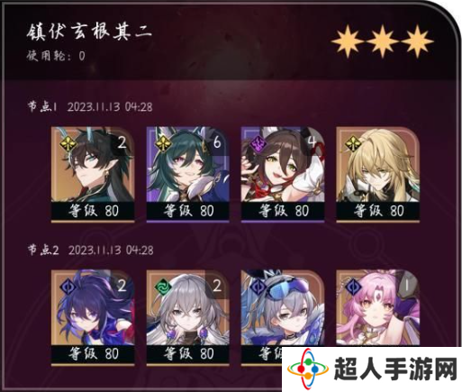Click the Imaginary icon on green-haired character
The height and width of the screenshot is (392, 462).
coord(163,143)
